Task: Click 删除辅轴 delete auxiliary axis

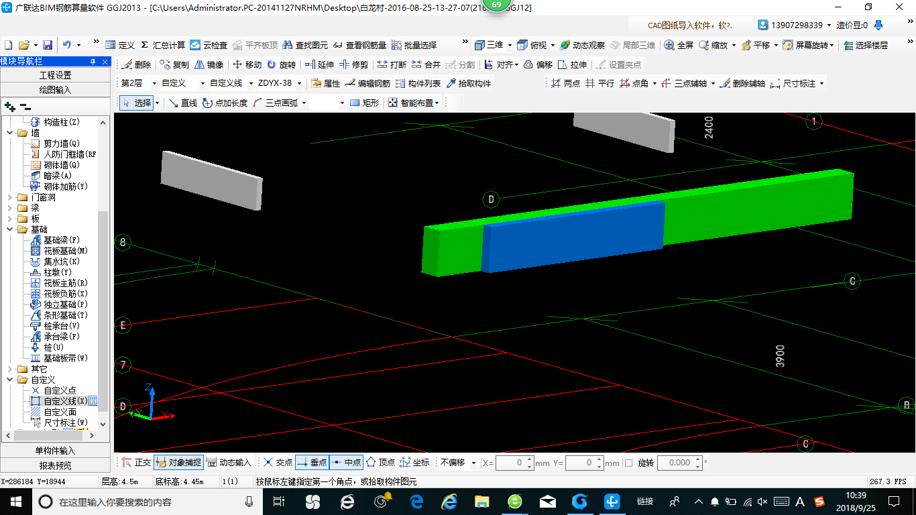Action: 743,84
